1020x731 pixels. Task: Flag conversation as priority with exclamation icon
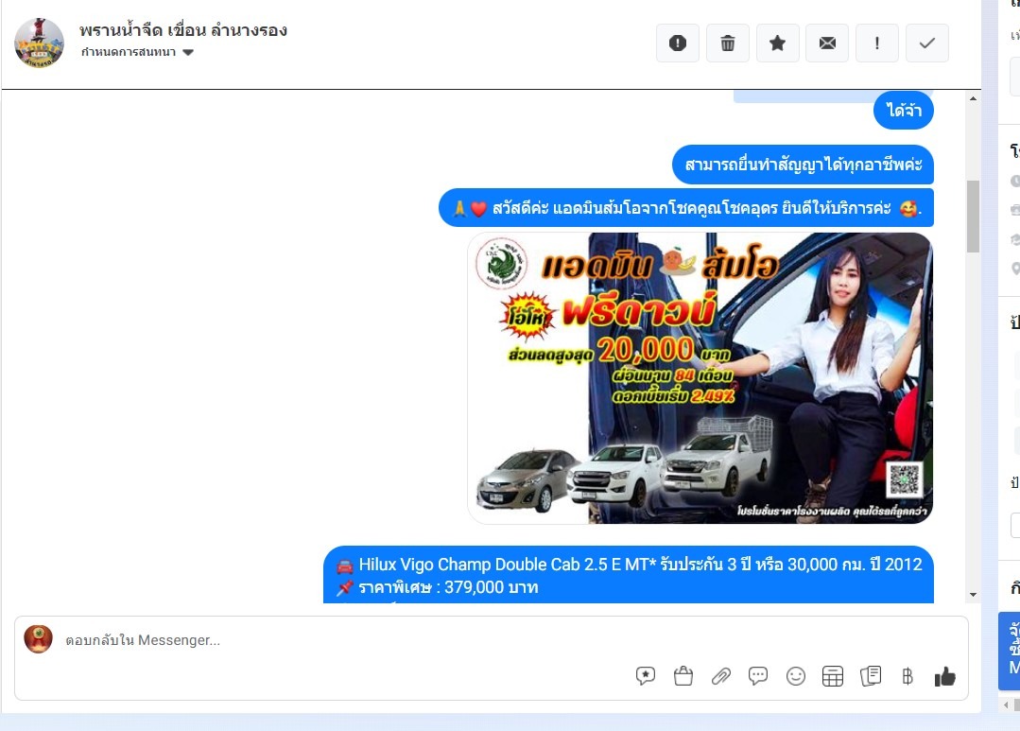pos(877,43)
